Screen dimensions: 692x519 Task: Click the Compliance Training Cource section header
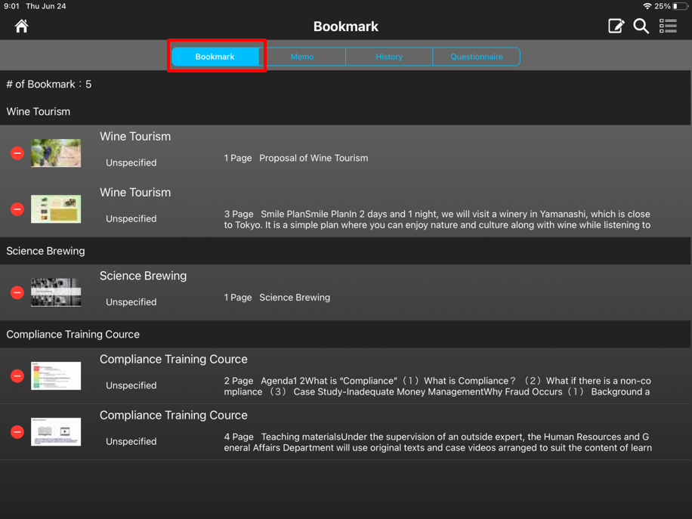(73, 334)
